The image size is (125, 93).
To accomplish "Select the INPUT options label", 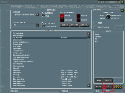I will [102, 18].
